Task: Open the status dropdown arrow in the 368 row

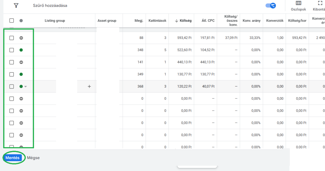Action: click(26, 86)
